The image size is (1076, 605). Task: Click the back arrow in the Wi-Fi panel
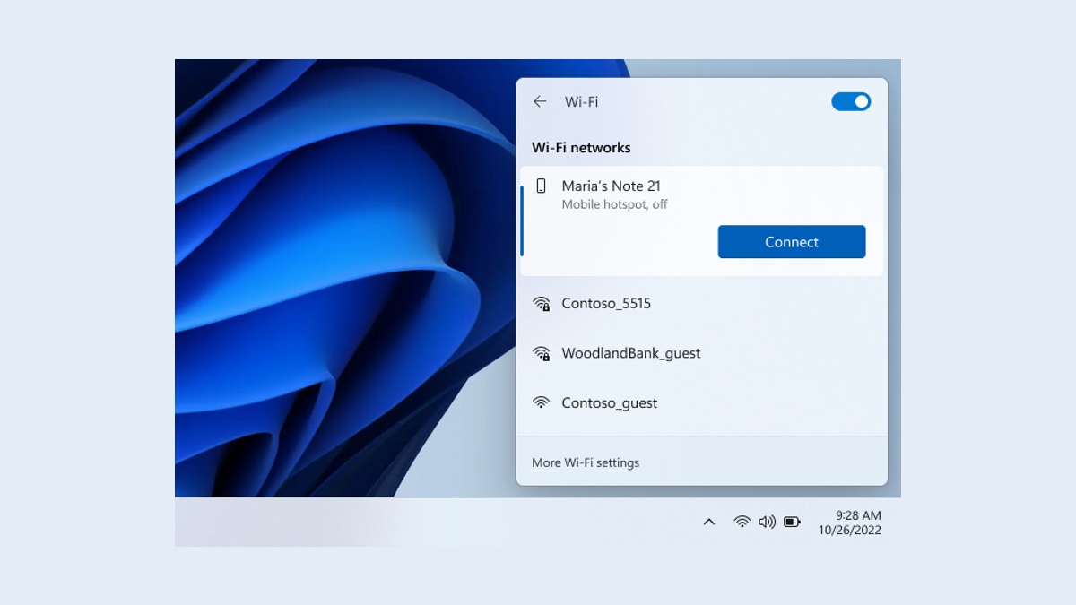point(538,101)
